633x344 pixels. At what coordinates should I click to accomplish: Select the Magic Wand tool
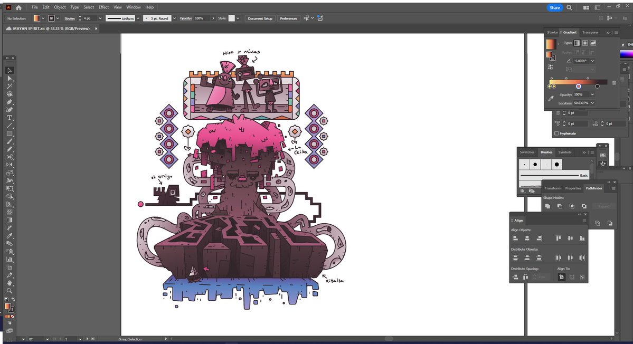pyautogui.click(x=10, y=87)
